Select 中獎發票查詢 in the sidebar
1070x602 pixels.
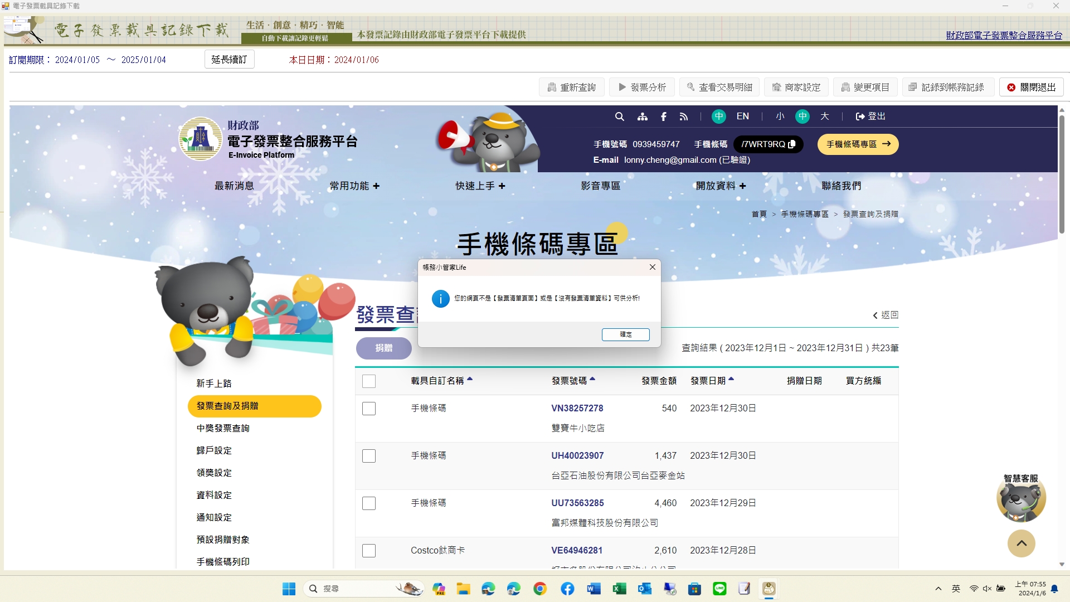click(223, 428)
